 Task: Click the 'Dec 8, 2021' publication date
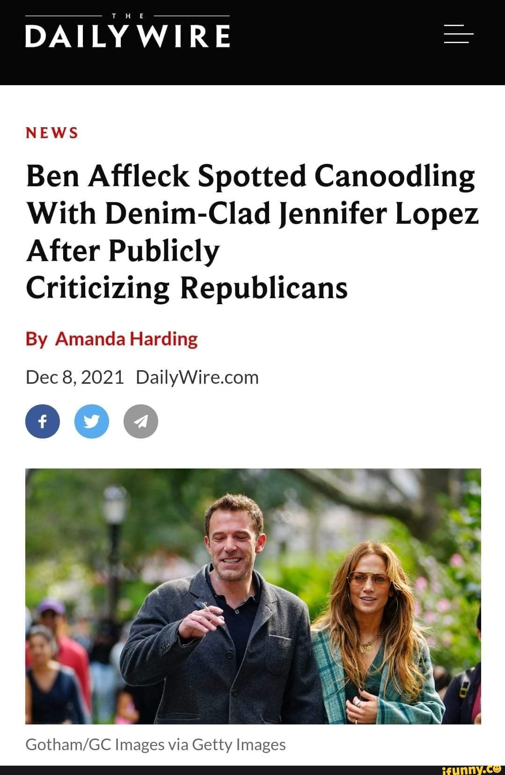click(x=74, y=377)
